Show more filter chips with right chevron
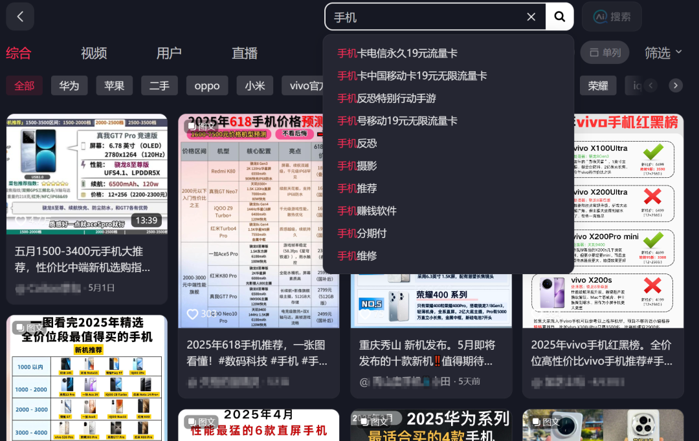The width and height of the screenshot is (699, 441). pos(675,85)
